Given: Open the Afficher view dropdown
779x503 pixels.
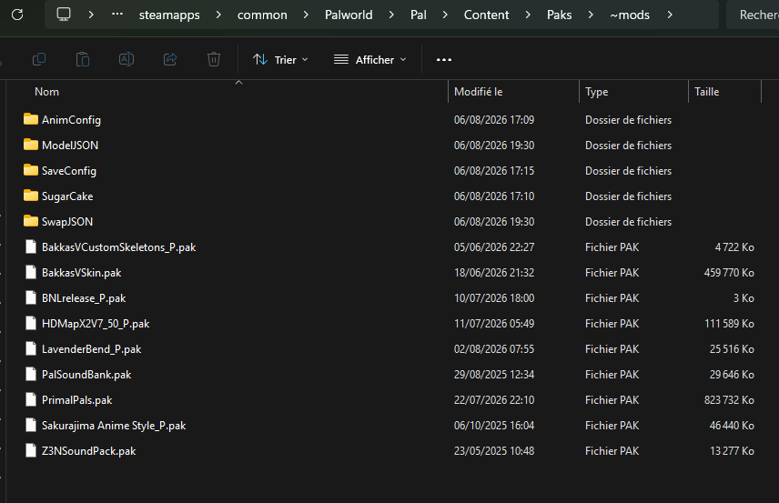Looking at the screenshot, I should [370, 60].
